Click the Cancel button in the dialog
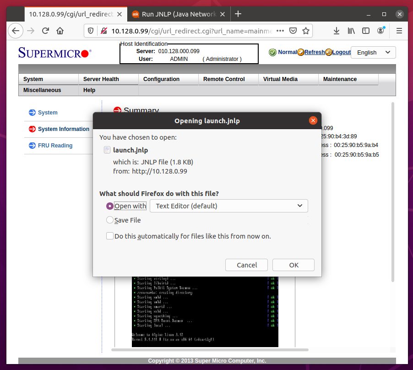The width and height of the screenshot is (413, 370). point(246,265)
